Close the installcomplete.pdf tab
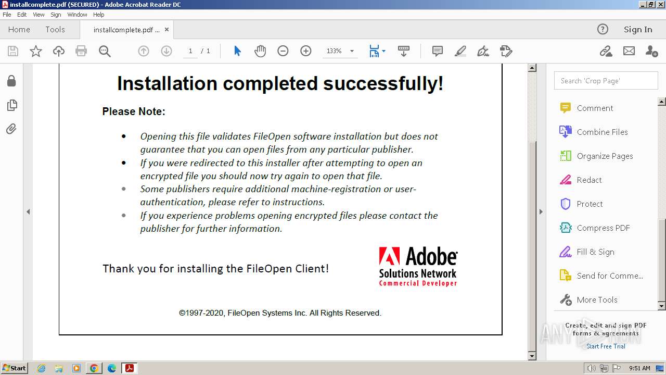Viewport: 666px width, 375px height. [x=166, y=30]
